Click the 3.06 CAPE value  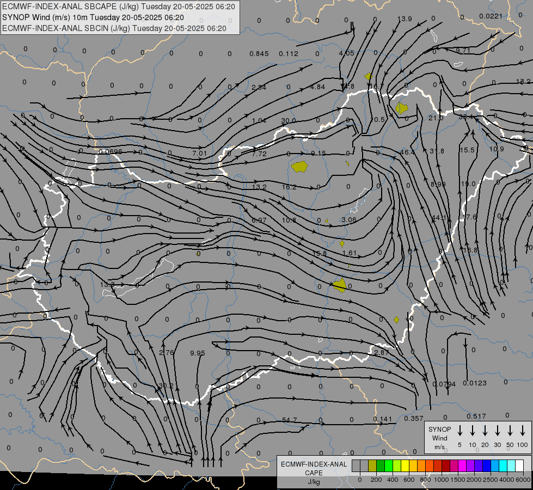click(x=349, y=220)
